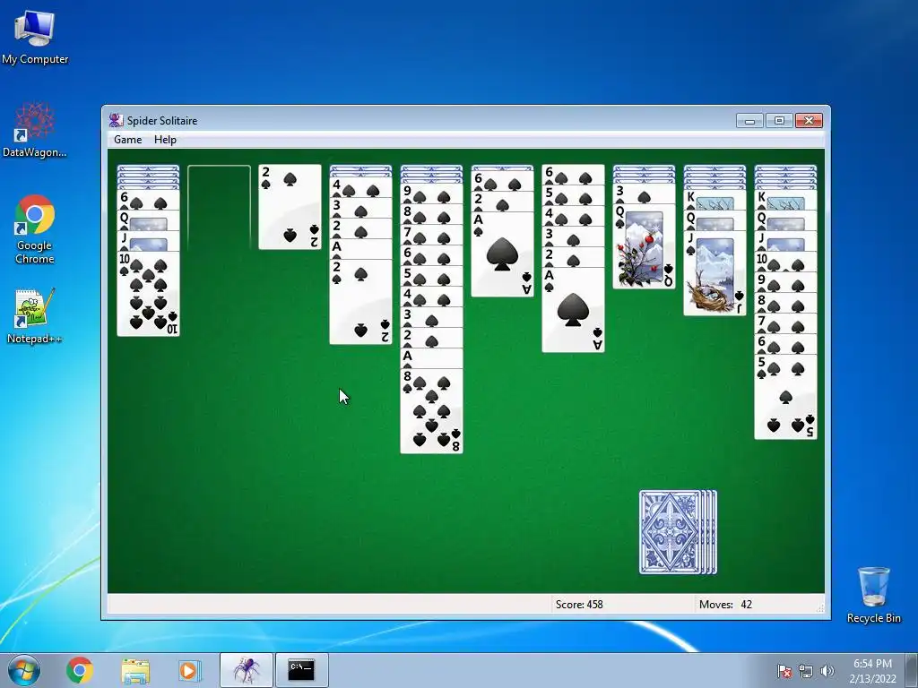Switch to the Command Prompt taskbar button

[301, 670]
